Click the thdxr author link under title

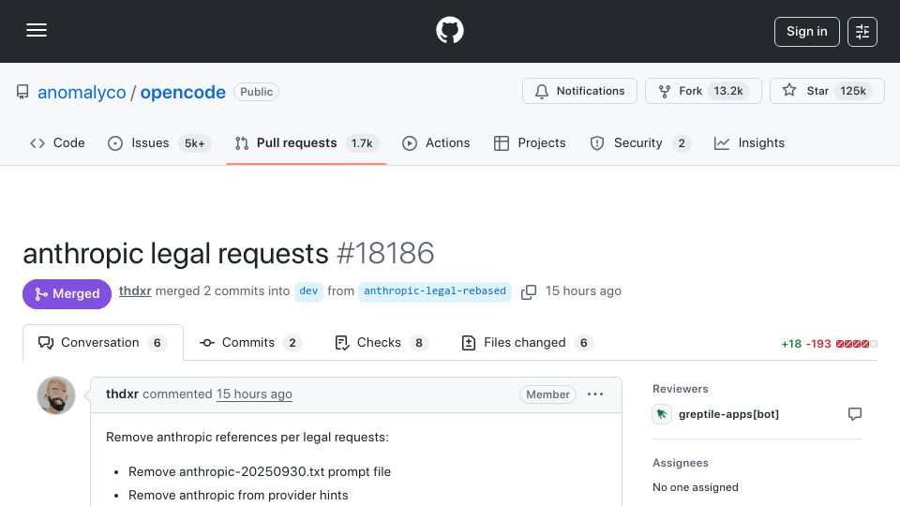point(135,290)
